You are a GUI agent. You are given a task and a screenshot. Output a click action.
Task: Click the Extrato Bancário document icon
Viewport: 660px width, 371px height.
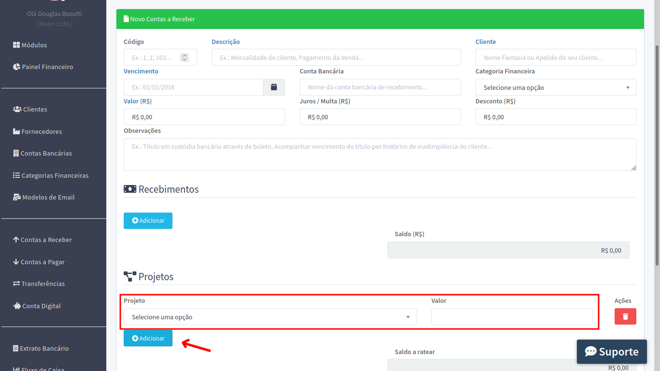[15, 348]
